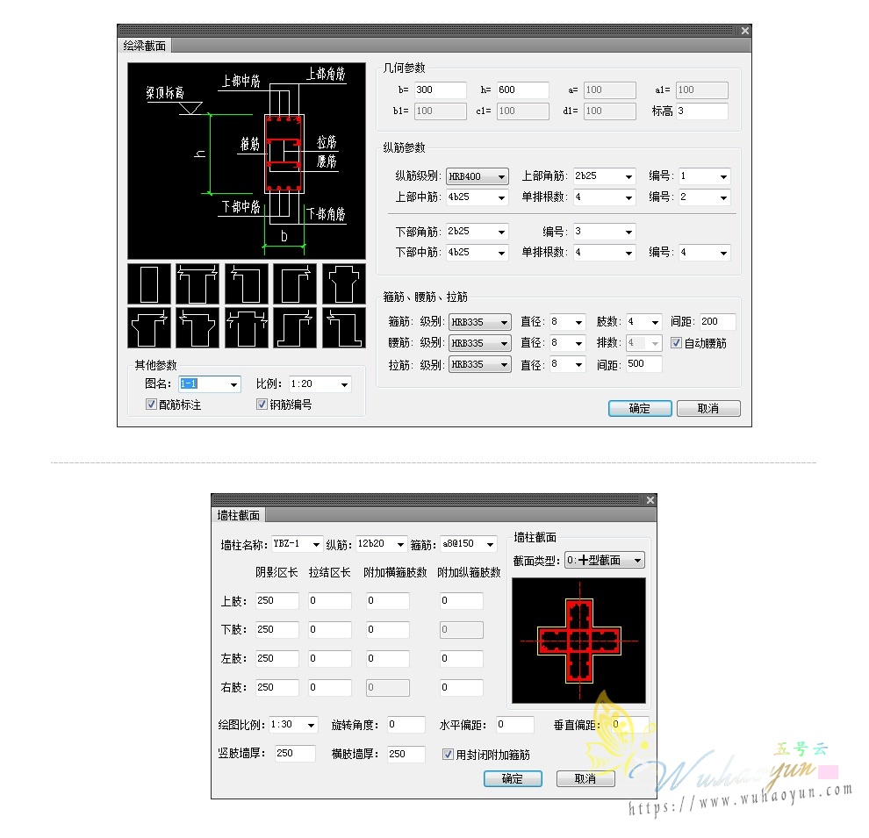869x838 pixels.
Task: Click the beam section preview diagram
Action: pyautogui.click(x=247, y=161)
